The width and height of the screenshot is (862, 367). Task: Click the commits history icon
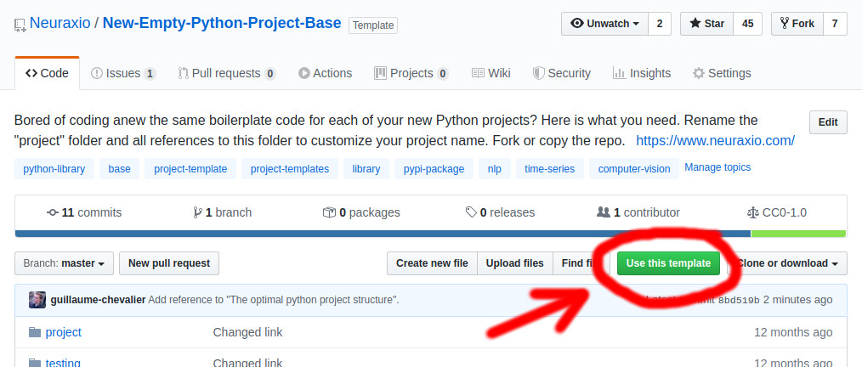coord(53,212)
